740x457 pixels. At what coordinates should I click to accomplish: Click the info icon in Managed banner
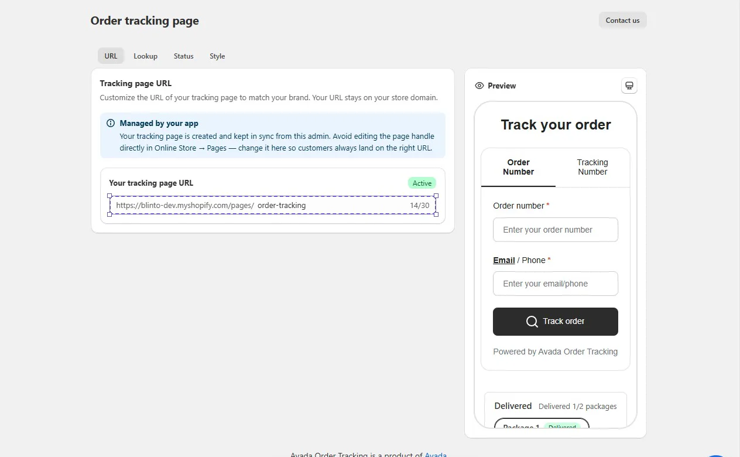click(x=111, y=123)
